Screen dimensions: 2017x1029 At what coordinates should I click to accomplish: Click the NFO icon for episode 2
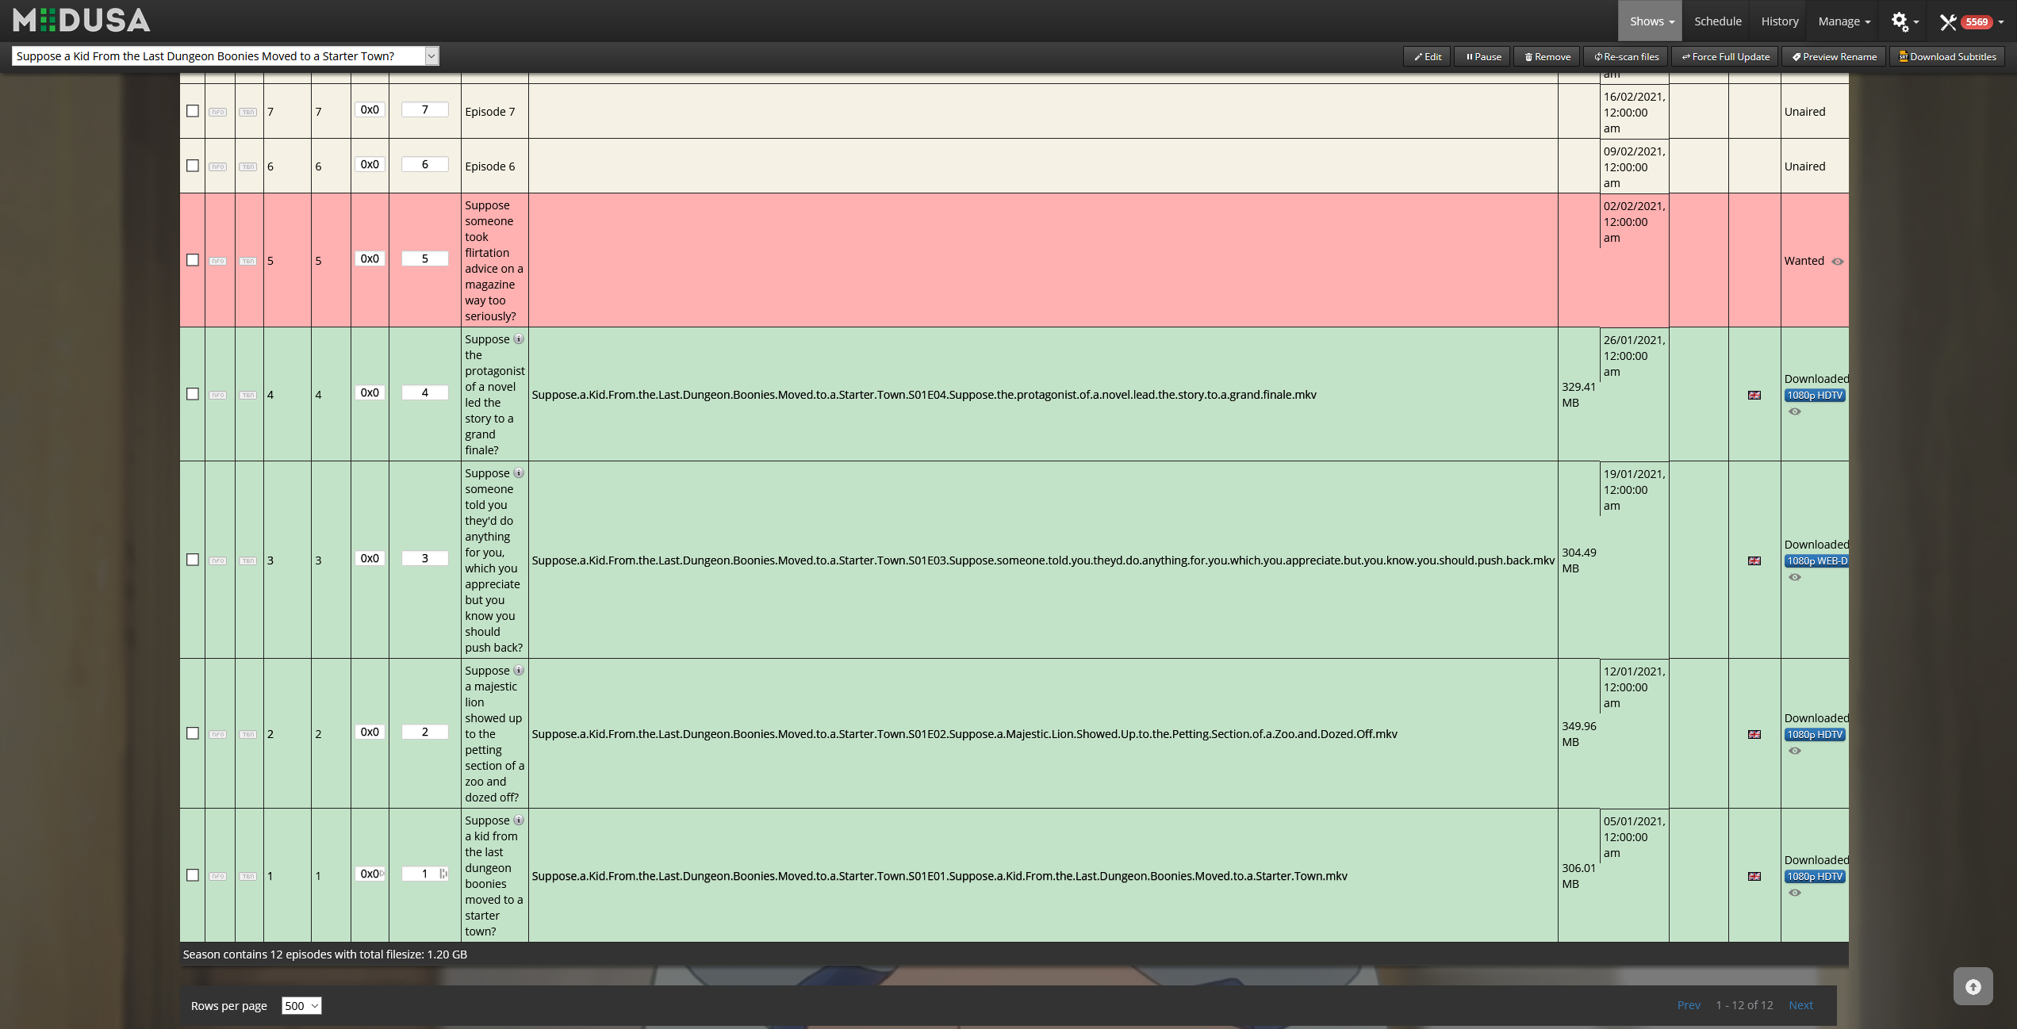click(217, 734)
